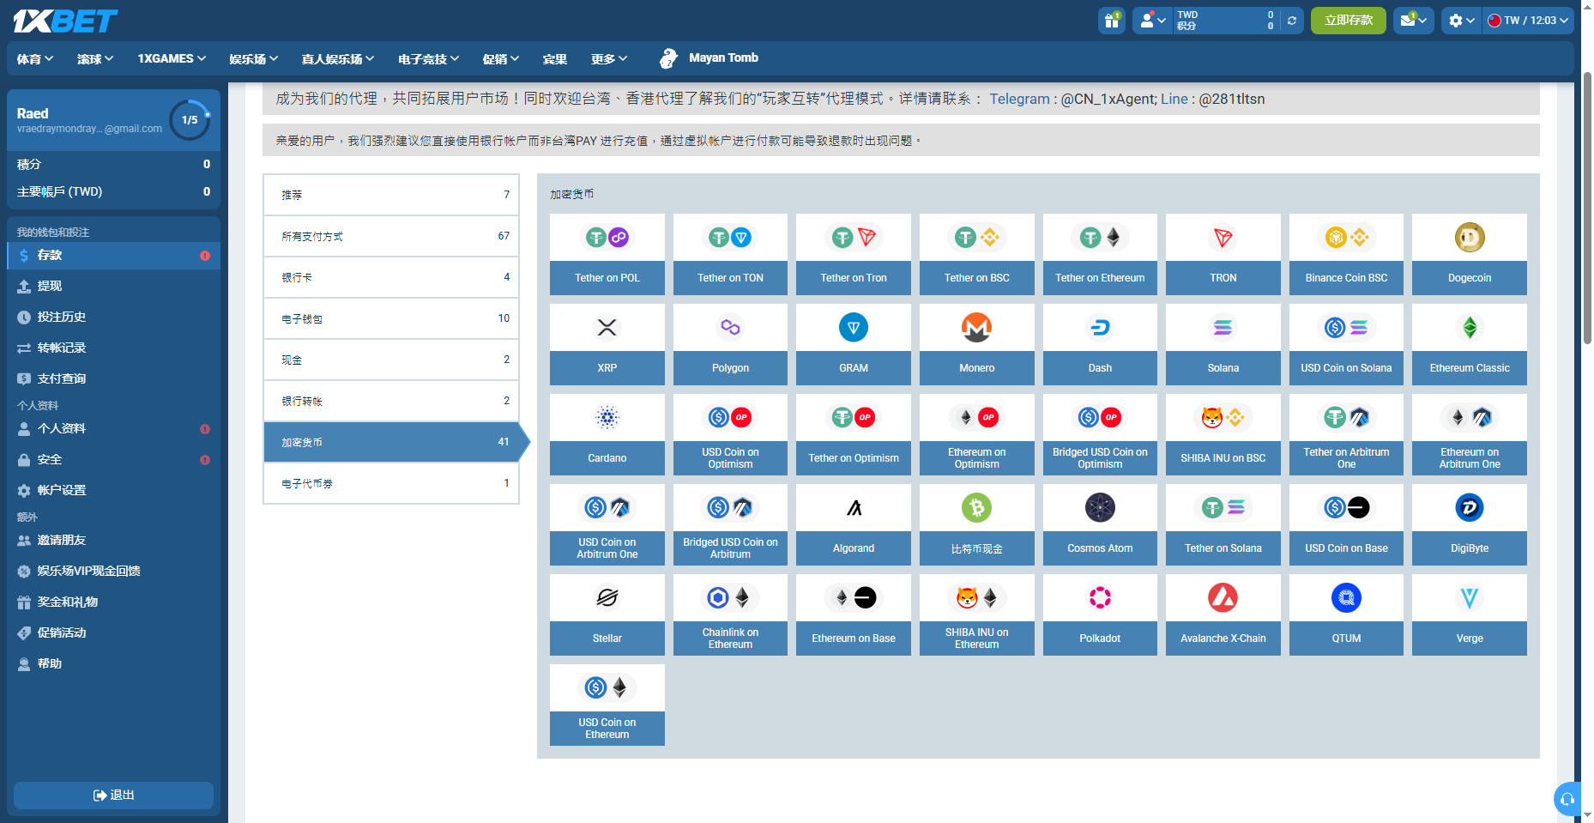Select Dogecoin deposit method
The width and height of the screenshot is (1594, 823).
click(x=1470, y=254)
